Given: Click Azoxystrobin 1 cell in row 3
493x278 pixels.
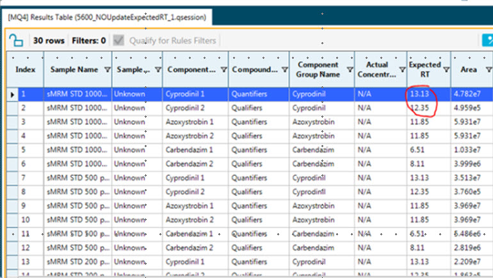Looking at the screenshot, I should coord(195,122).
